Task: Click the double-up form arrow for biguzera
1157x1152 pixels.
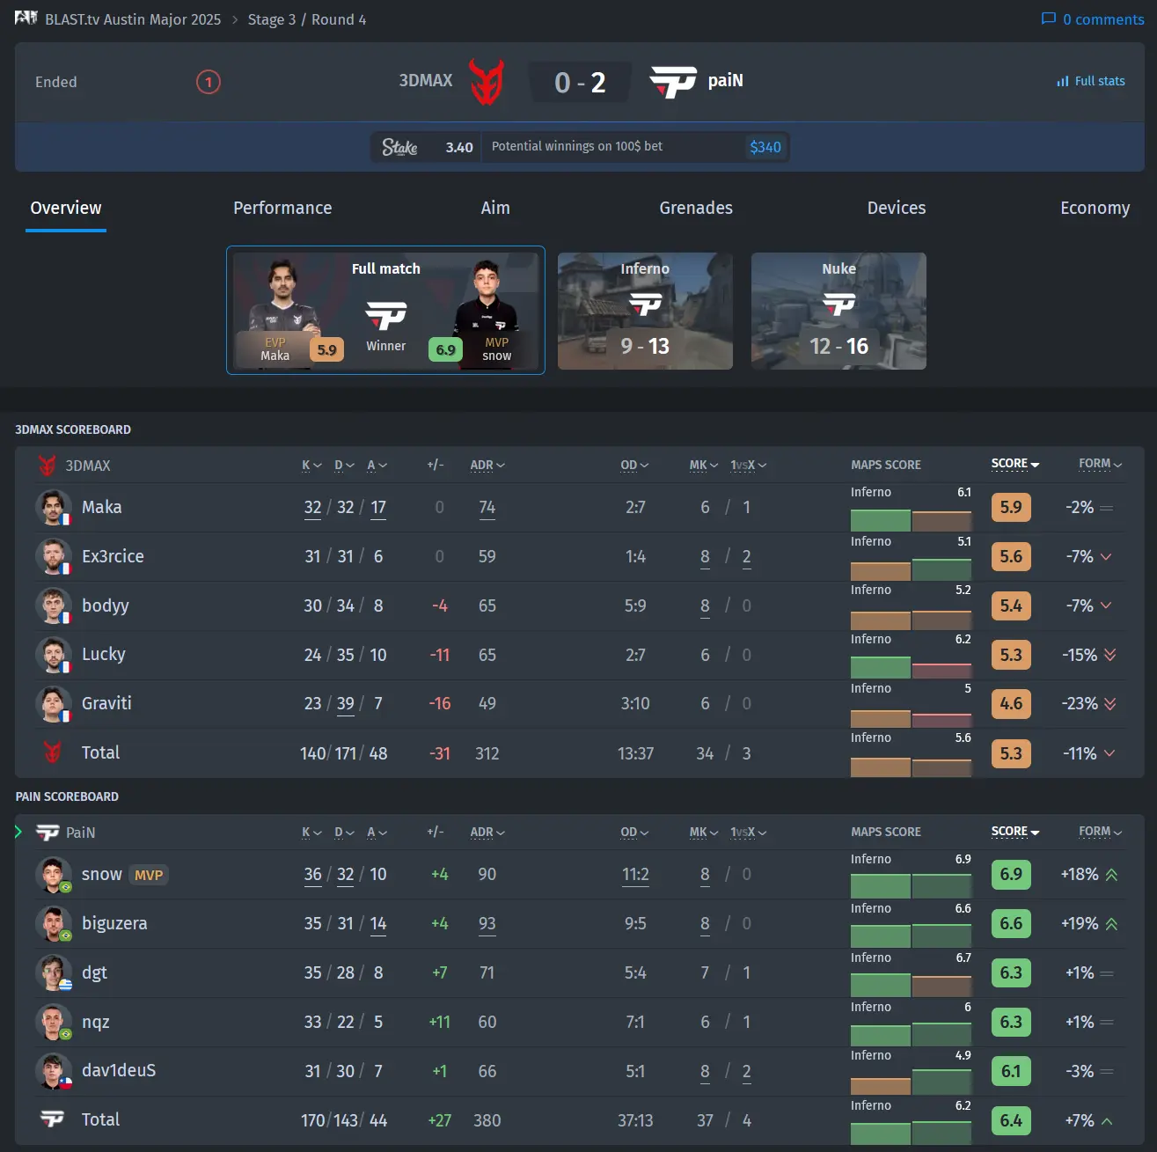Action: [1111, 924]
